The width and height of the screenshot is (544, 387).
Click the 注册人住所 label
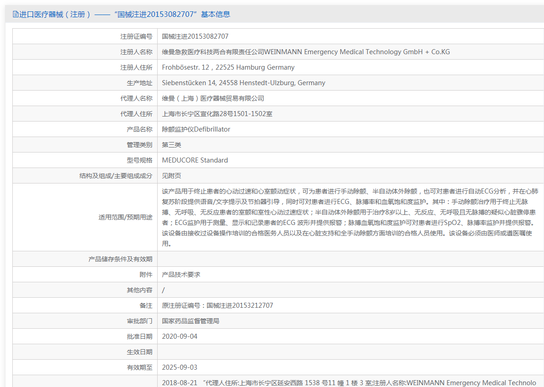point(136,67)
